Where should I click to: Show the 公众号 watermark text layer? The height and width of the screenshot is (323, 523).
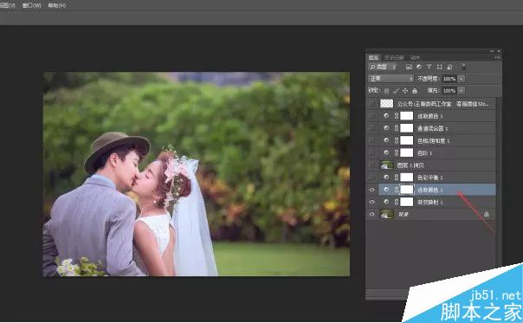click(372, 103)
